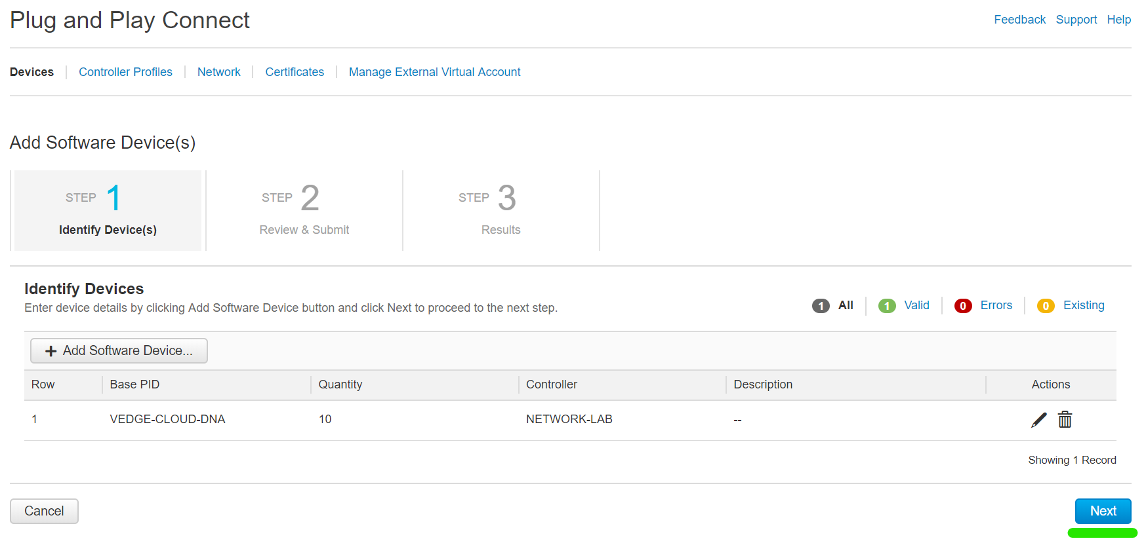Filter devices by Errors
The height and width of the screenshot is (543, 1146).
point(996,305)
